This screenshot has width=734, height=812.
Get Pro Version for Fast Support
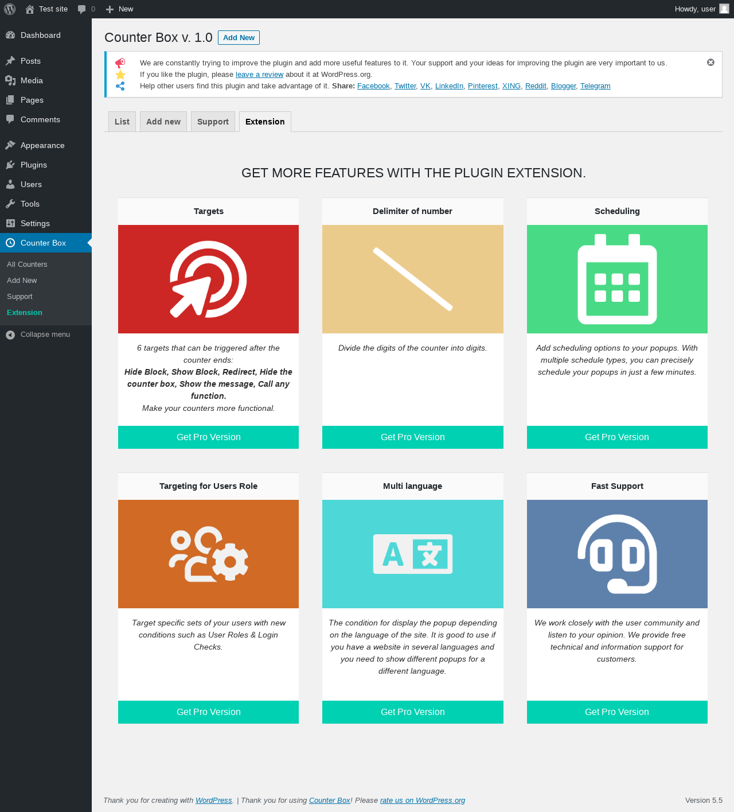coord(617,712)
